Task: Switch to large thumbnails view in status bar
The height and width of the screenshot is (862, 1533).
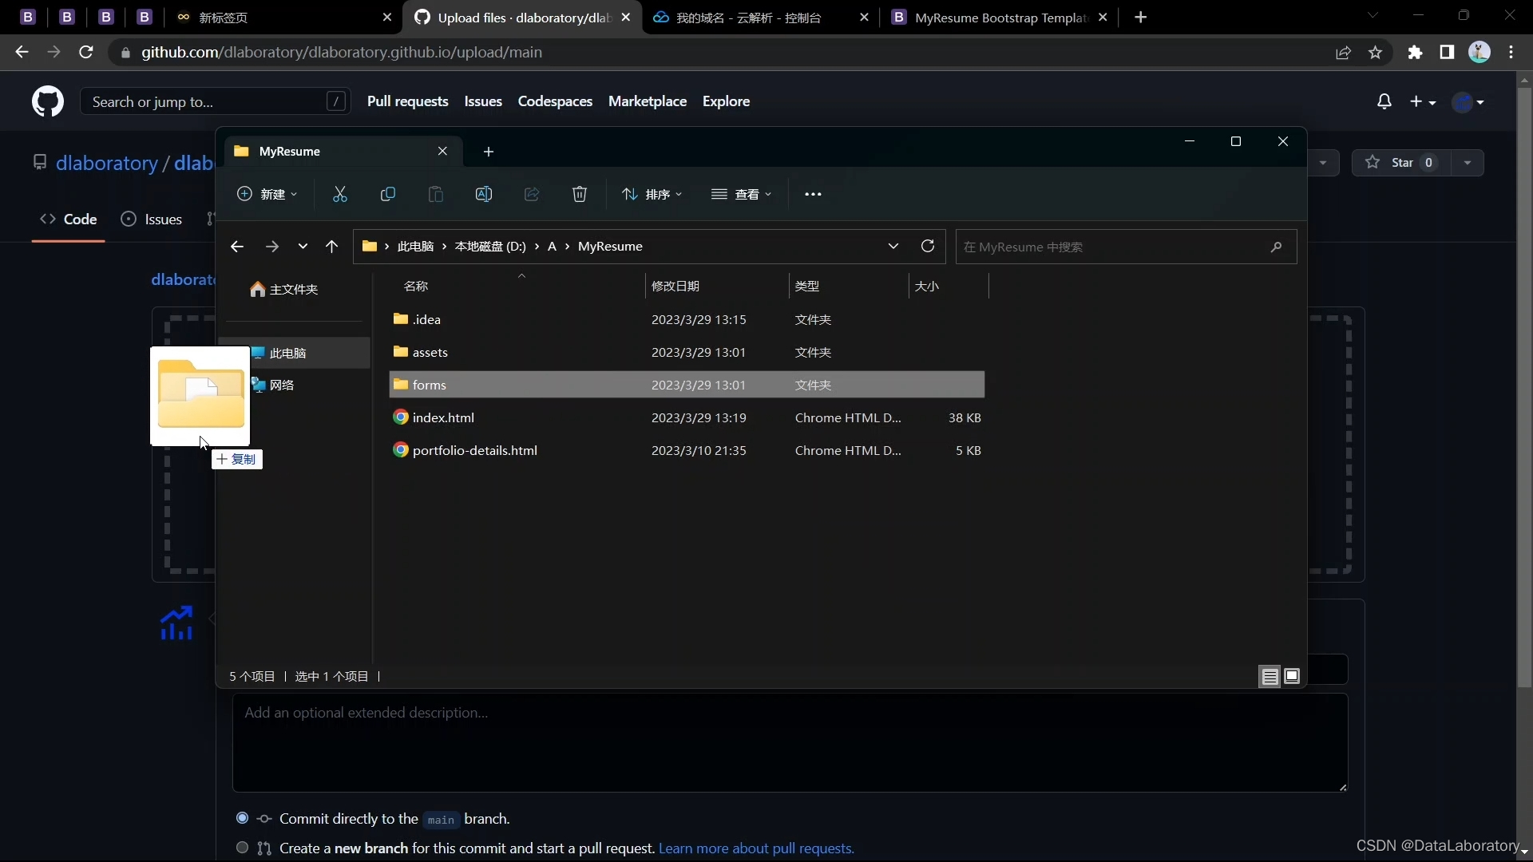Action: [x=1292, y=677]
